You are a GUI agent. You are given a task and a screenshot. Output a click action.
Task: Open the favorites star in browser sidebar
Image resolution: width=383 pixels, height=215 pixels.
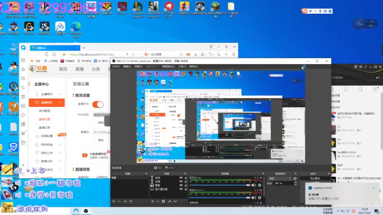tap(23, 69)
